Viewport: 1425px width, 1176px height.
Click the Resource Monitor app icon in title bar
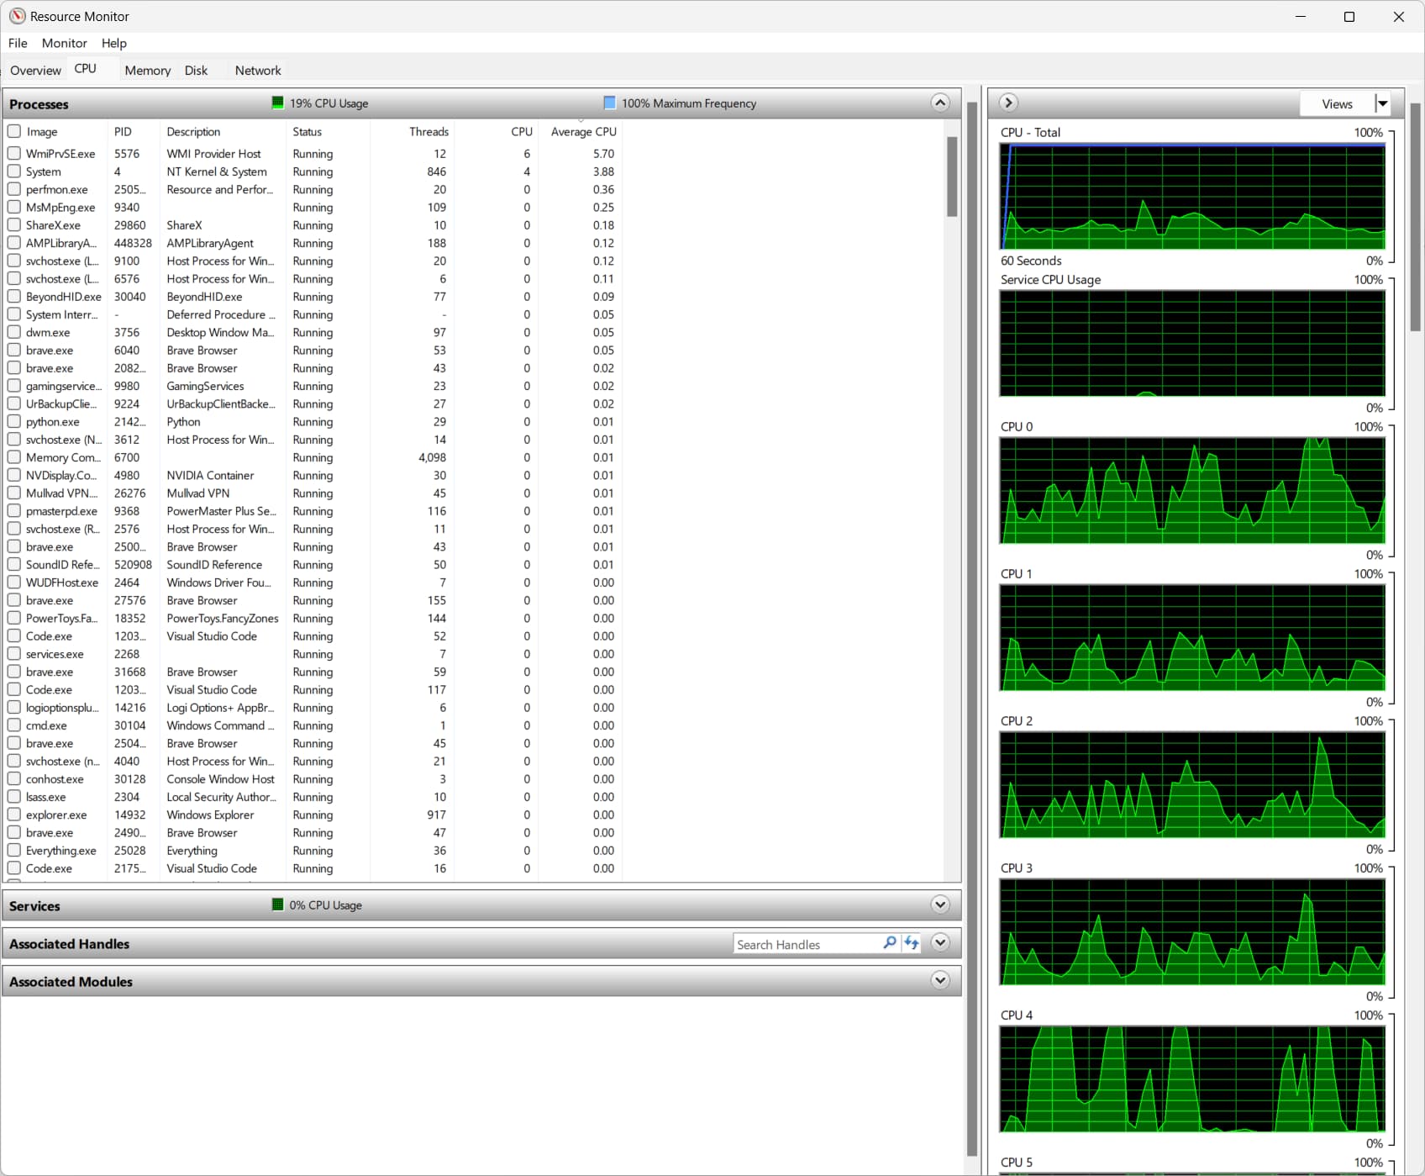(17, 16)
